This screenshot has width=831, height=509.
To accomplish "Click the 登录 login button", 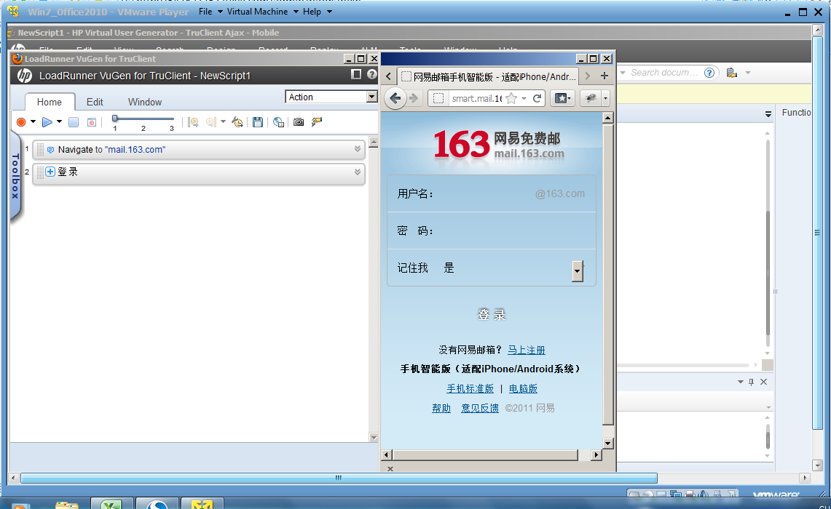I will 492,315.
